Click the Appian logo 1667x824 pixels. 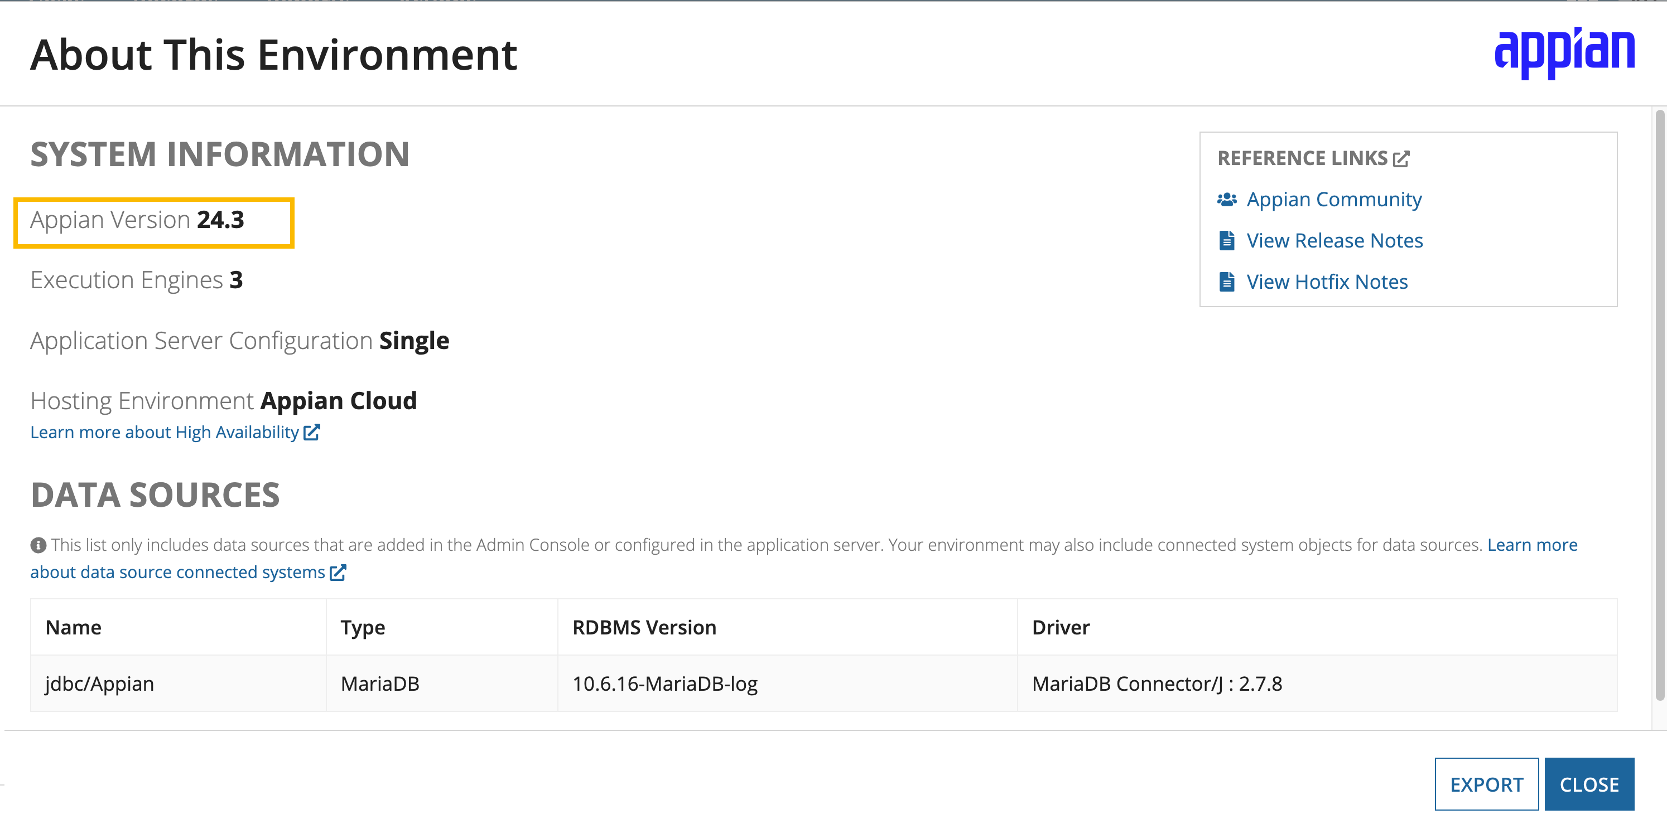point(1564,53)
